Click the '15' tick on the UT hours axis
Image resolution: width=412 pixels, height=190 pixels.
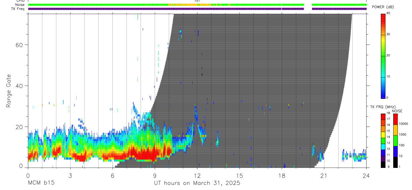pos(239,176)
